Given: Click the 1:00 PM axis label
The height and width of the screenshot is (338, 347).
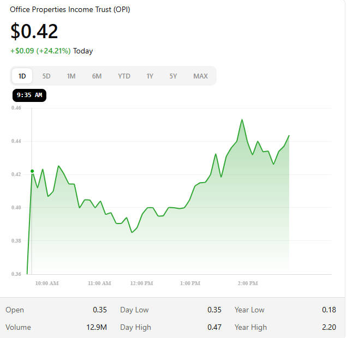Looking at the screenshot, I should click(190, 283).
